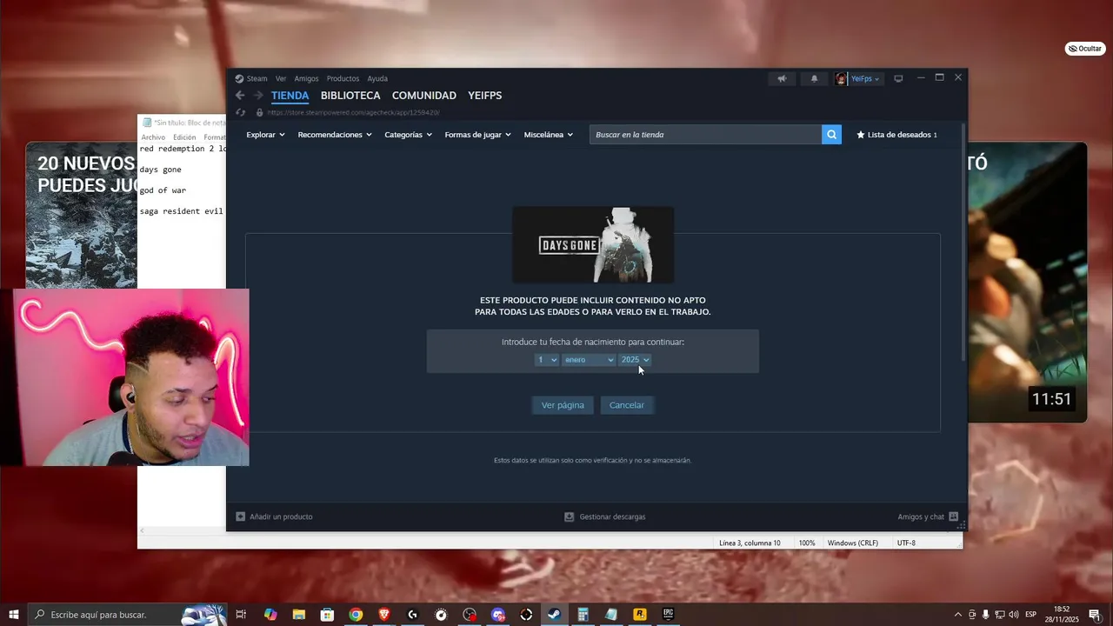Click the ESP language indicator
1113x626 pixels.
(x=1029, y=615)
